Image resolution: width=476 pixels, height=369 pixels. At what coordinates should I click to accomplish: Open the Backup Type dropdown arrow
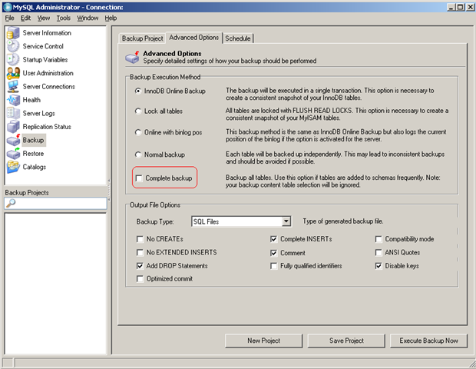coord(286,221)
